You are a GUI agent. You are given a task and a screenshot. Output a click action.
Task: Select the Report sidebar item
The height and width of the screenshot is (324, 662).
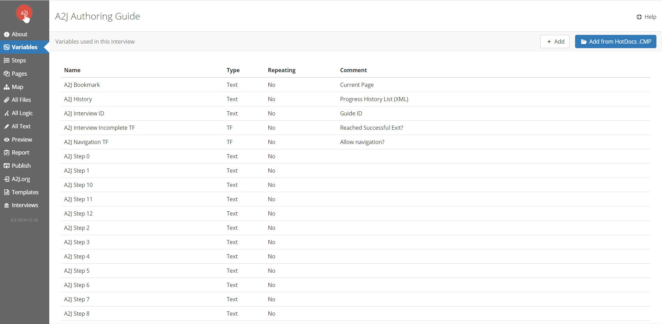click(20, 152)
